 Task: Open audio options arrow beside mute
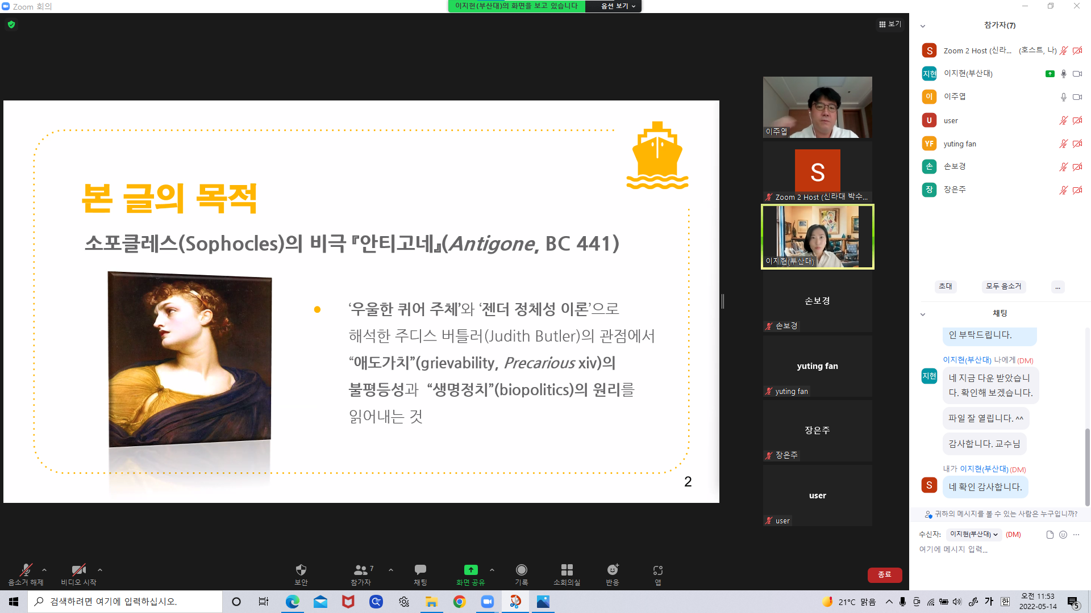[x=44, y=570]
